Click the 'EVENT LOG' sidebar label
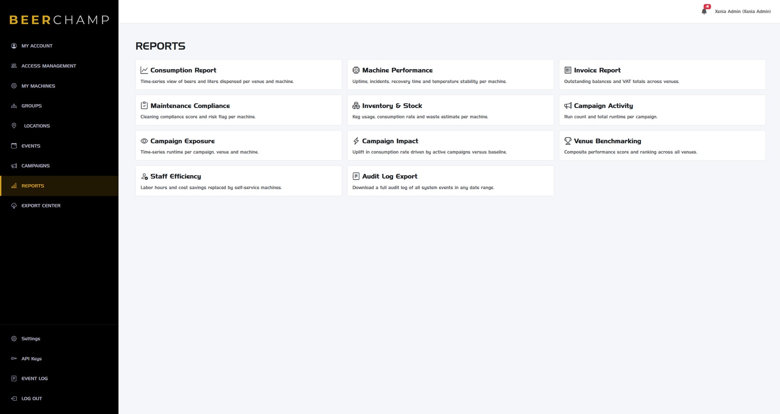The width and height of the screenshot is (780, 414). tap(35, 378)
